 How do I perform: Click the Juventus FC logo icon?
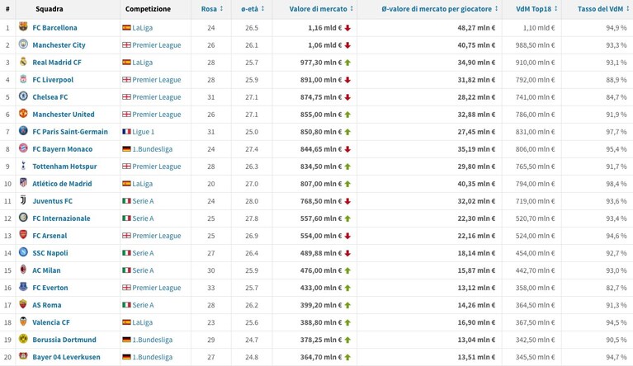point(23,200)
